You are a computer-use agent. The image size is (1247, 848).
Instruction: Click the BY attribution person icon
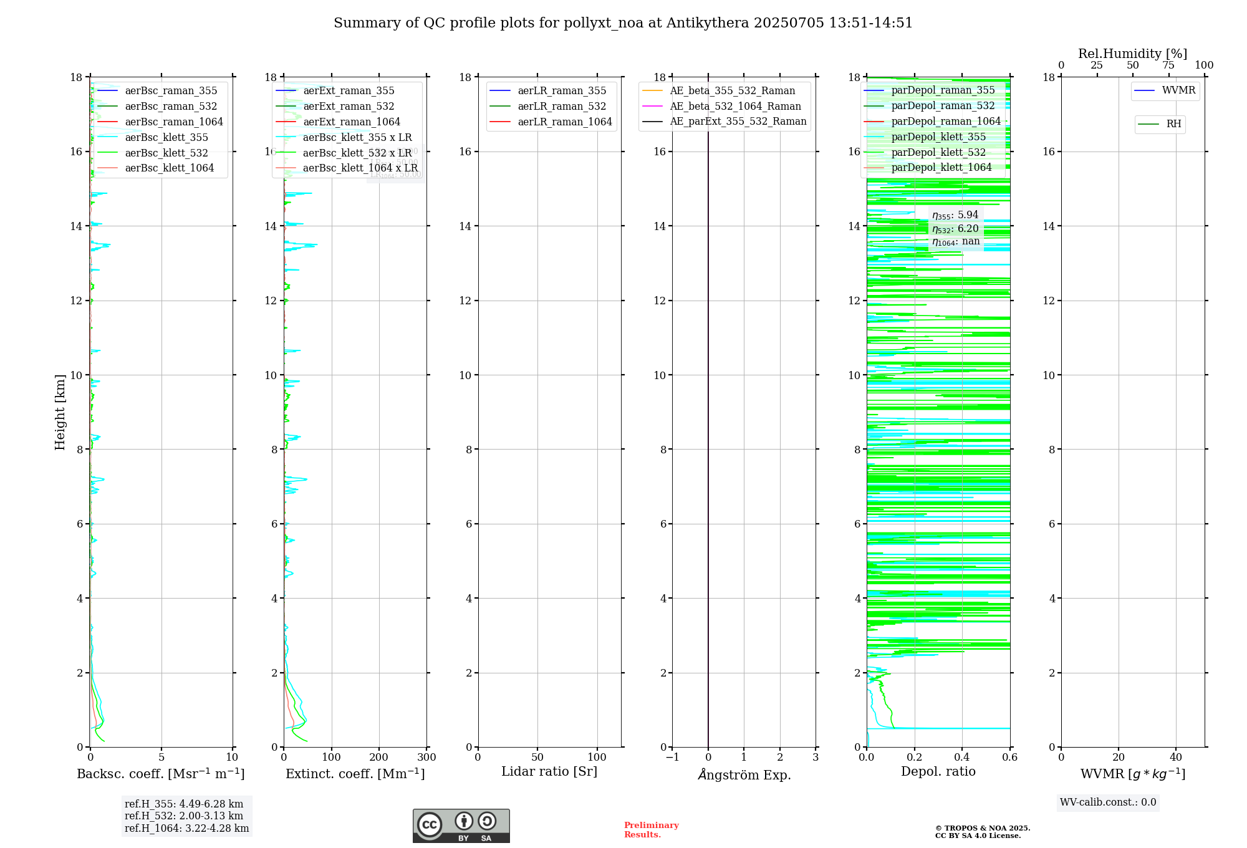[x=463, y=821]
